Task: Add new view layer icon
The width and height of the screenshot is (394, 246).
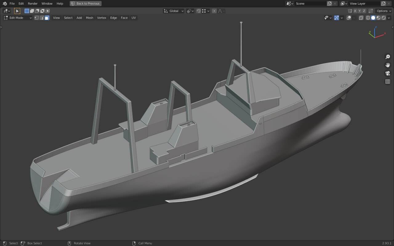Action: pyautogui.click(x=384, y=3)
